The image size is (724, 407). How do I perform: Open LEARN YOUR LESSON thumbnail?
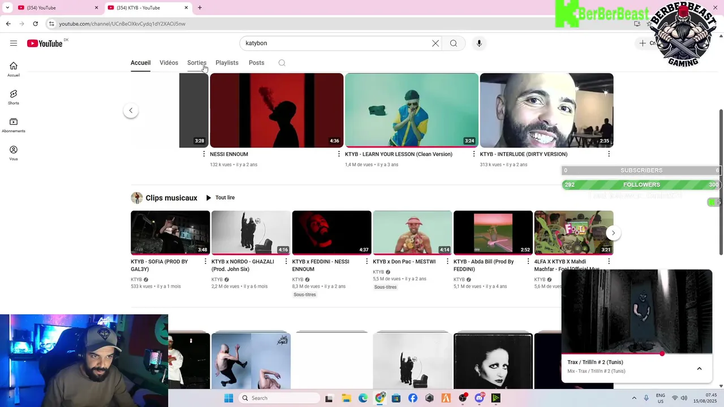[x=412, y=110]
